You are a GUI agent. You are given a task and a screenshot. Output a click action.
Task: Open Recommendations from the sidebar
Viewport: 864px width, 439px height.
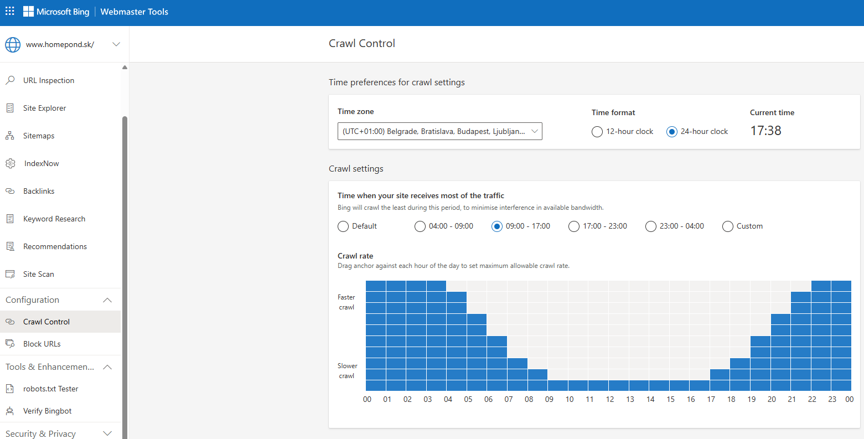[55, 246]
